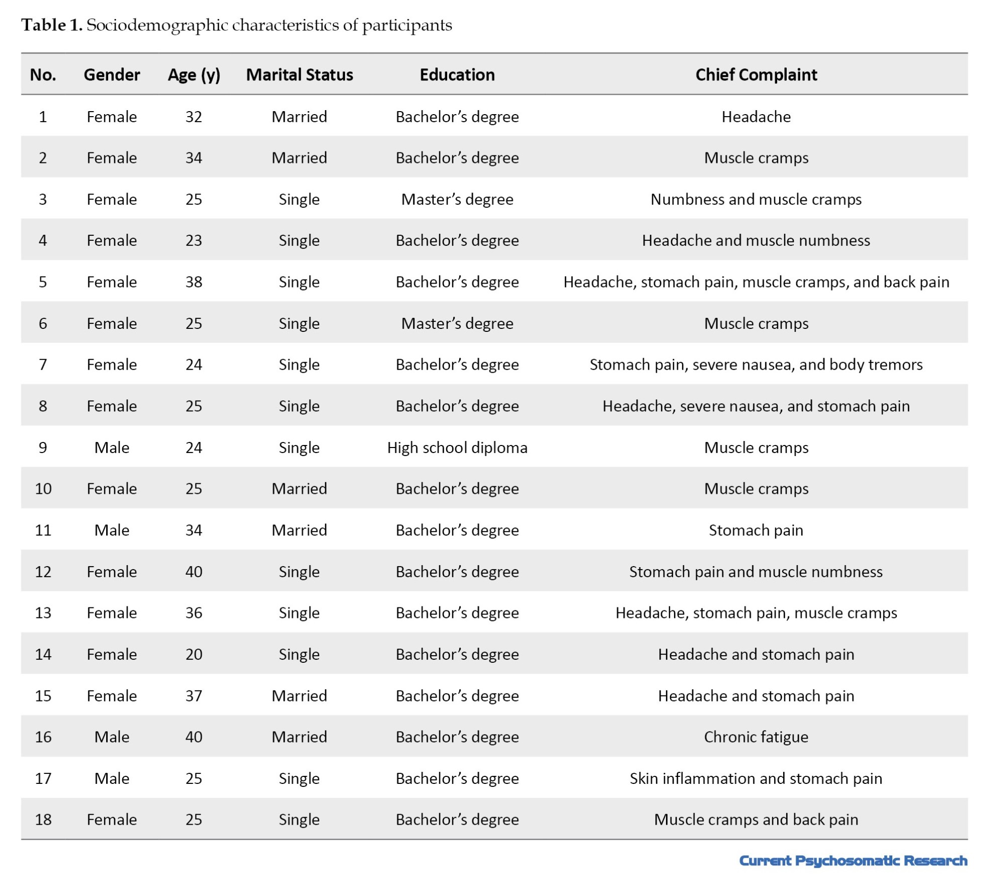1006x892 pixels.
Task: Click the No. column header
Action: [43, 75]
